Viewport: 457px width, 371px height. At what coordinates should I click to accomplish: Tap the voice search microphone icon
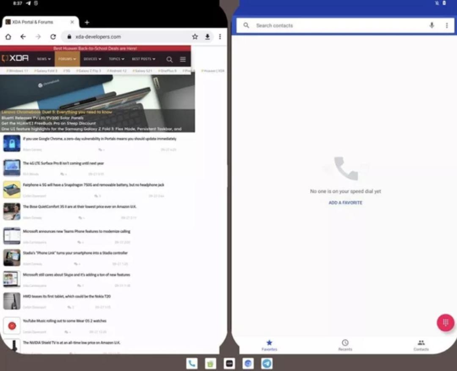tap(432, 26)
